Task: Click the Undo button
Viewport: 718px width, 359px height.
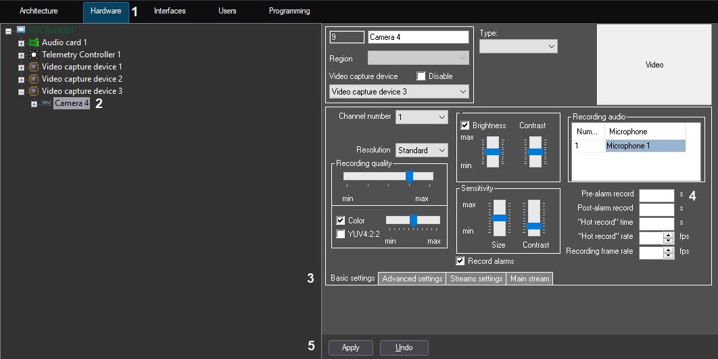Action: coord(404,348)
